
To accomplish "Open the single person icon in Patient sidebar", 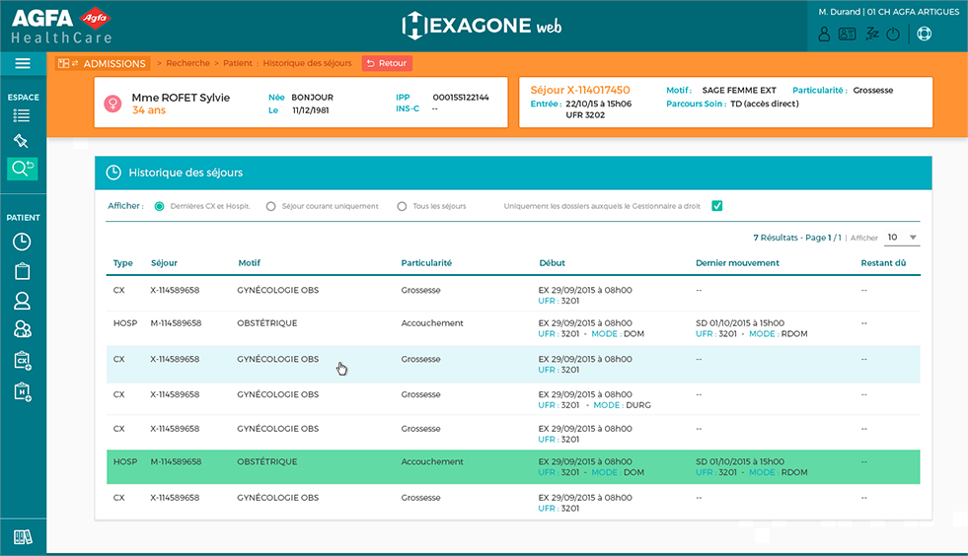I will point(23,301).
